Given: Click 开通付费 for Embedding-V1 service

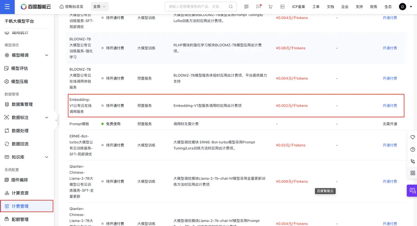Looking at the screenshot, I should coord(390,106).
